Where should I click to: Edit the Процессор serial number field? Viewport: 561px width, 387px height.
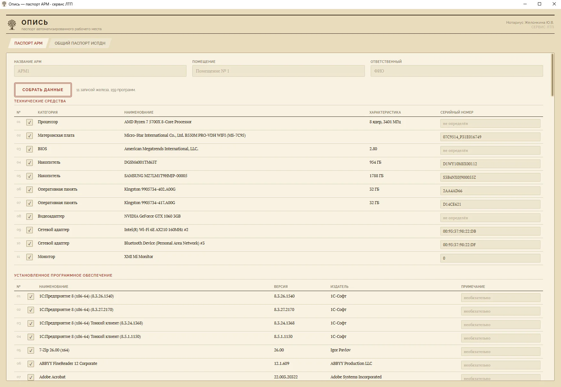(x=490, y=124)
